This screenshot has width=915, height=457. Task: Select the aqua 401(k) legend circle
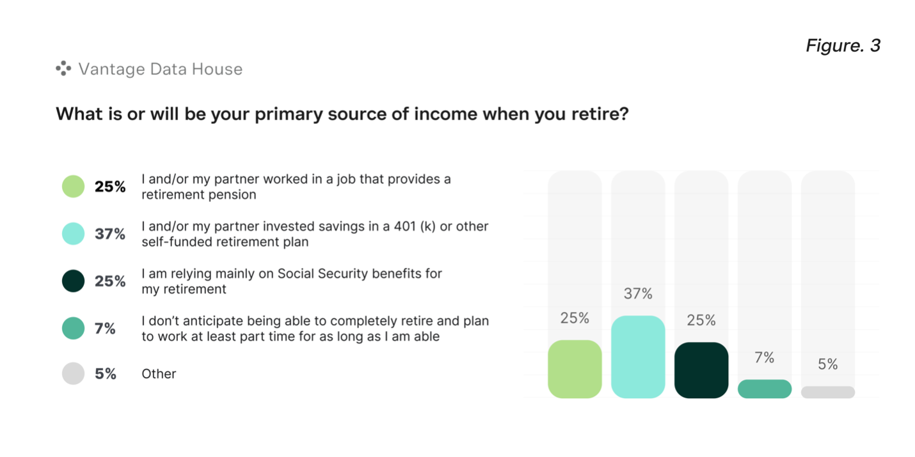pyautogui.click(x=74, y=234)
